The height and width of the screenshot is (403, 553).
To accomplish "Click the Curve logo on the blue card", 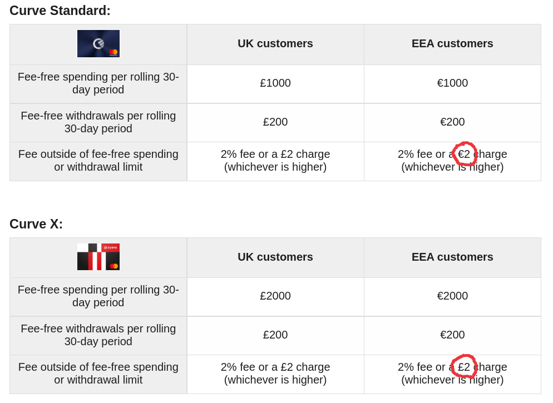I will click(98, 43).
